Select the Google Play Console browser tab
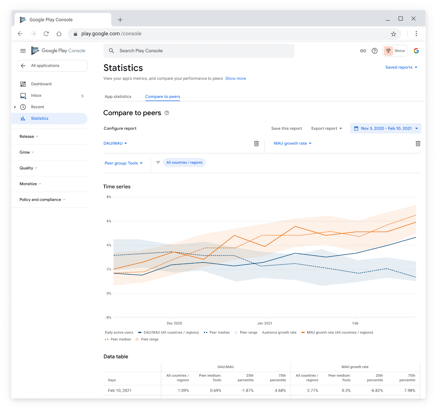Viewport: 437px width, 411px height. tap(63, 20)
